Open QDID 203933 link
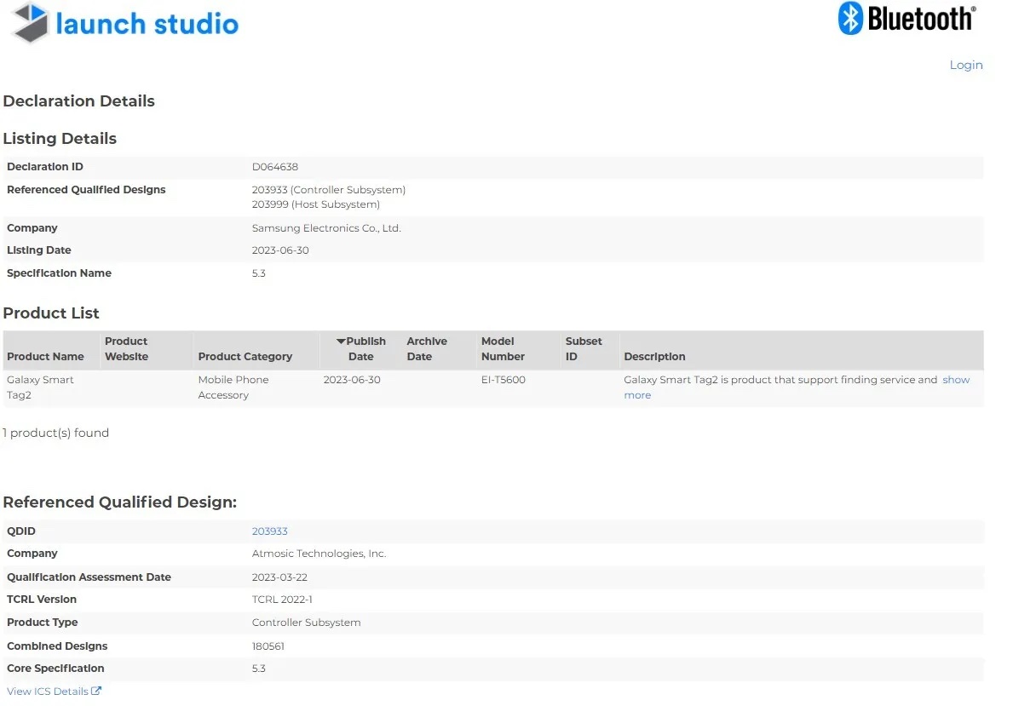Image resolution: width=1013 pixels, height=706 pixels. pyautogui.click(x=269, y=531)
